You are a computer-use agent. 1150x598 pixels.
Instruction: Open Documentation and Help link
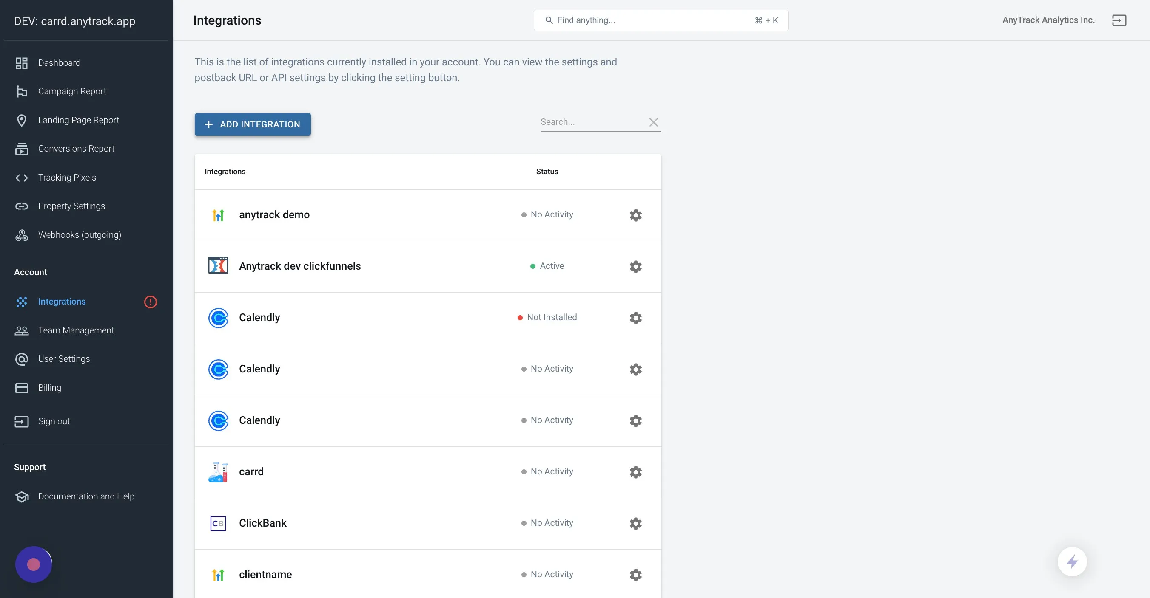point(86,496)
